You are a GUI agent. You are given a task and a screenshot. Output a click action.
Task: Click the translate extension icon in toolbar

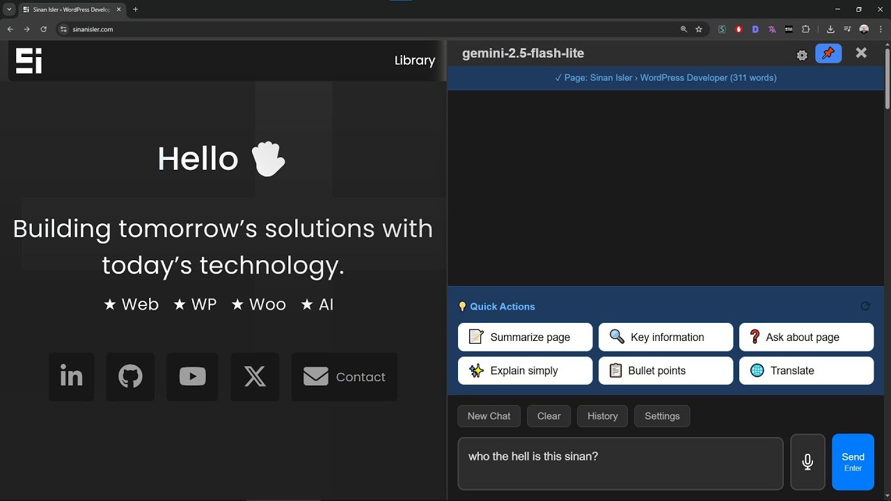tap(772, 29)
